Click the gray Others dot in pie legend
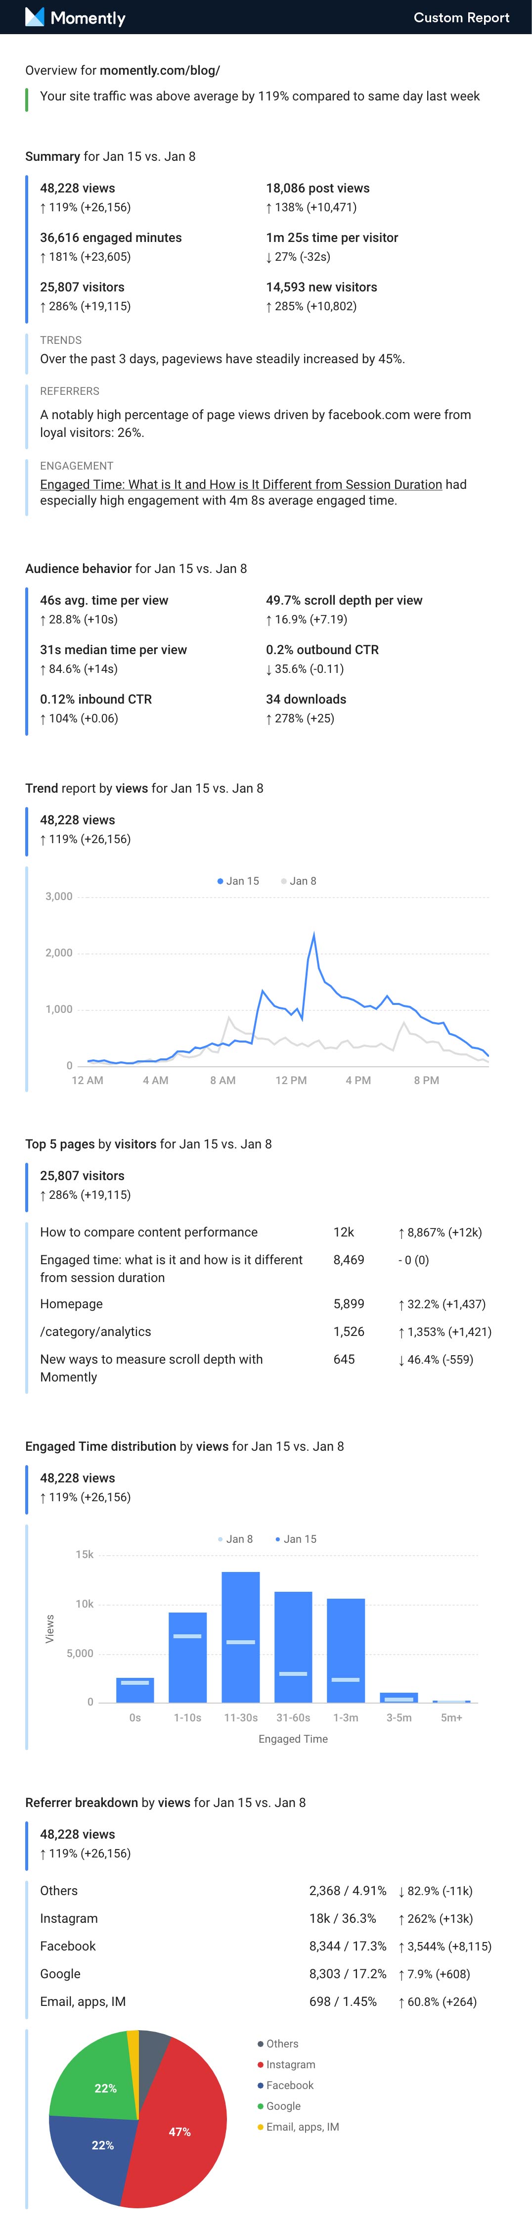Viewport: 532px width, 2235px height. pos(261,2043)
